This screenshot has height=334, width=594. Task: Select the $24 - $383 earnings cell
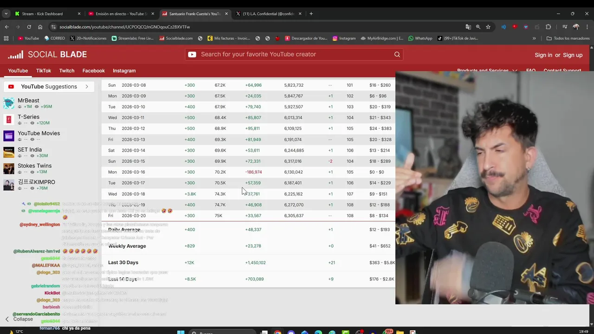tap(381, 128)
